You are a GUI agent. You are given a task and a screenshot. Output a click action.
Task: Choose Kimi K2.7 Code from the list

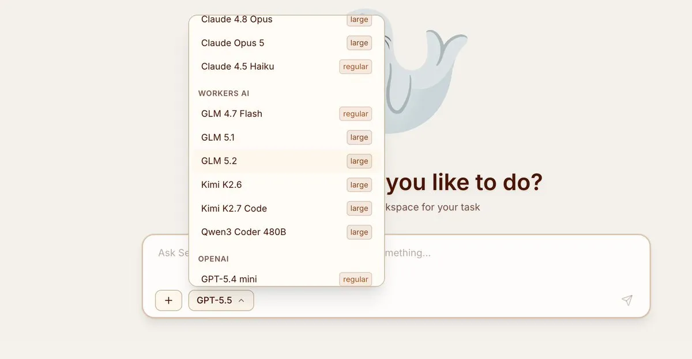pos(287,208)
